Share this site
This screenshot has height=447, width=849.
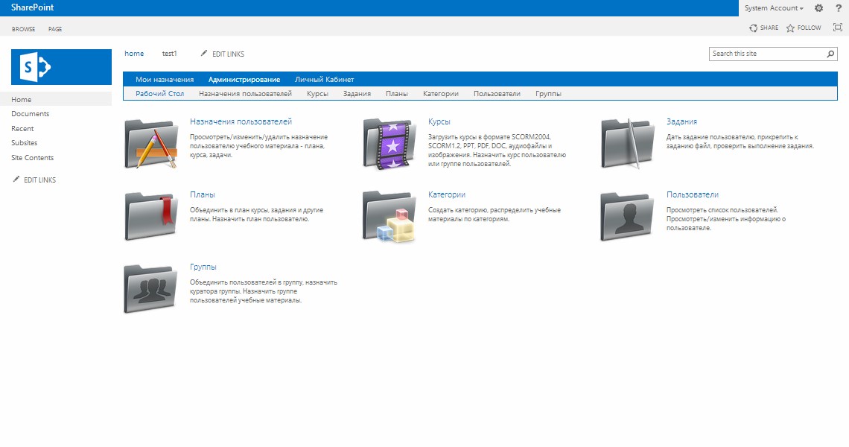point(763,28)
